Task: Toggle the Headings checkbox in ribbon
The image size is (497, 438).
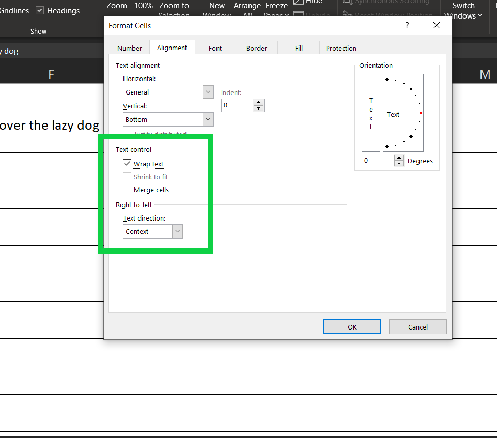Action: pyautogui.click(x=40, y=10)
